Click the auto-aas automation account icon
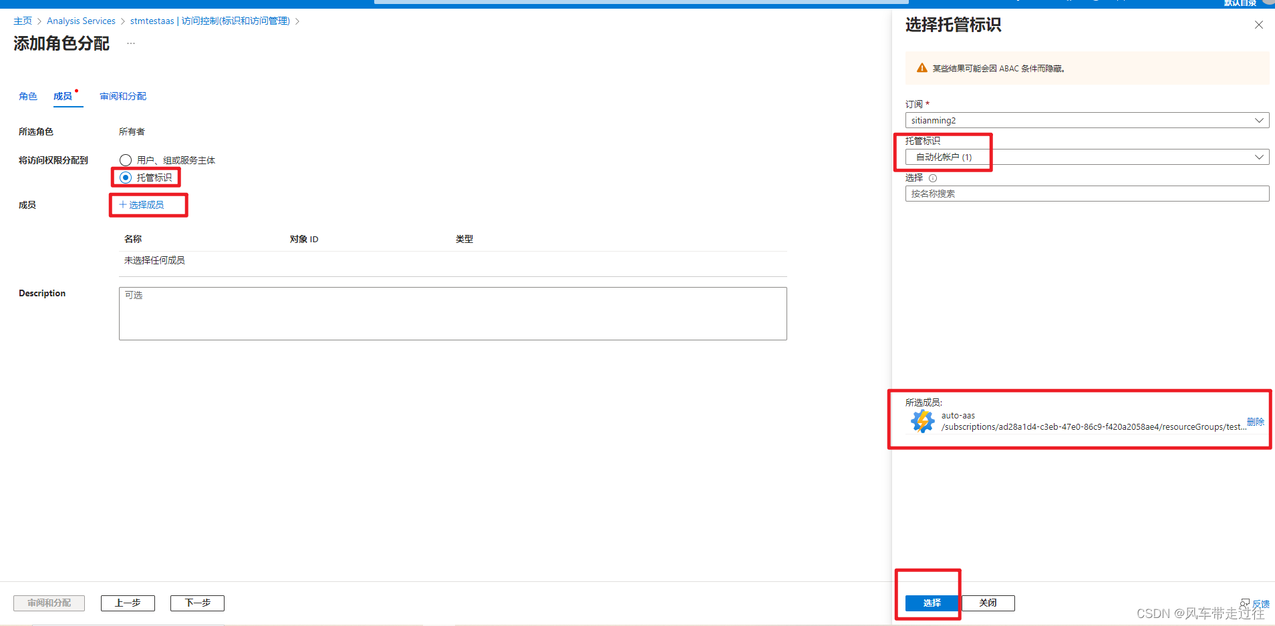Image resolution: width=1275 pixels, height=626 pixels. pos(923,421)
